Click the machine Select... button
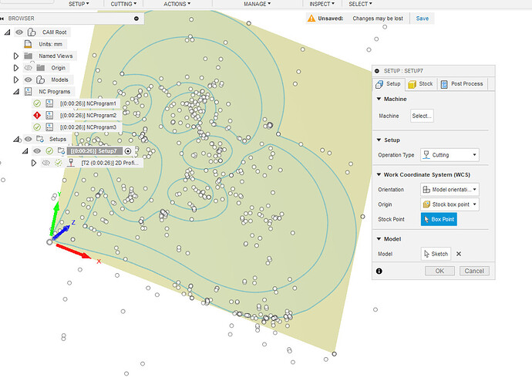 coord(422,116)
